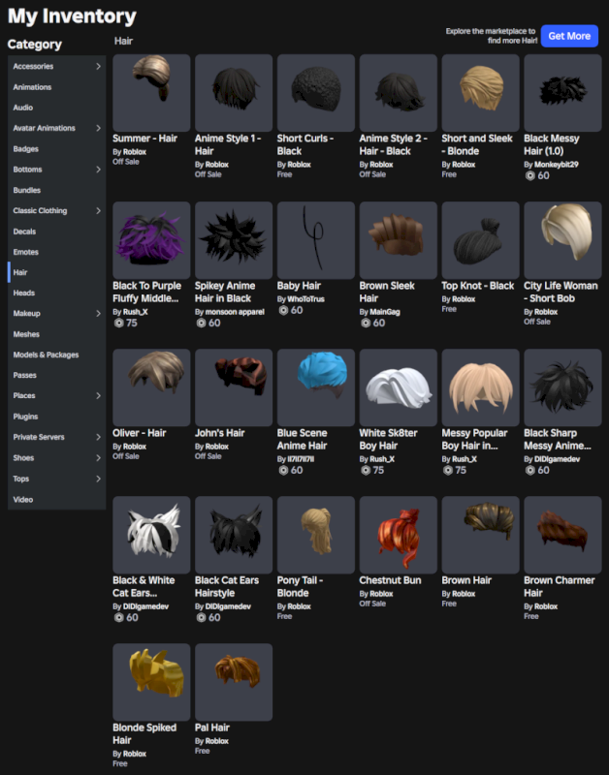Screen dimensions: 609x775
Task: Open the Short Curls - Black hair thumbnail
Action: [315, 93]
